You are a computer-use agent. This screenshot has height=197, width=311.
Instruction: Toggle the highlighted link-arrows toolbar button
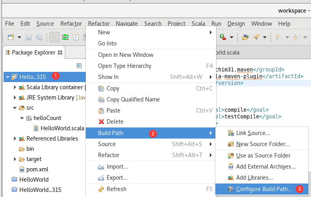(x=55, y=37)
